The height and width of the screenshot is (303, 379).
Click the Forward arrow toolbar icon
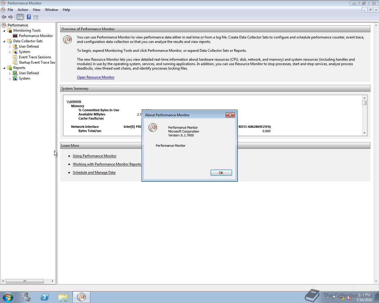coord(11,17)
